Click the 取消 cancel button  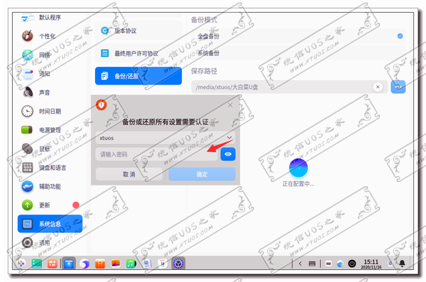[x=129, y=174]
